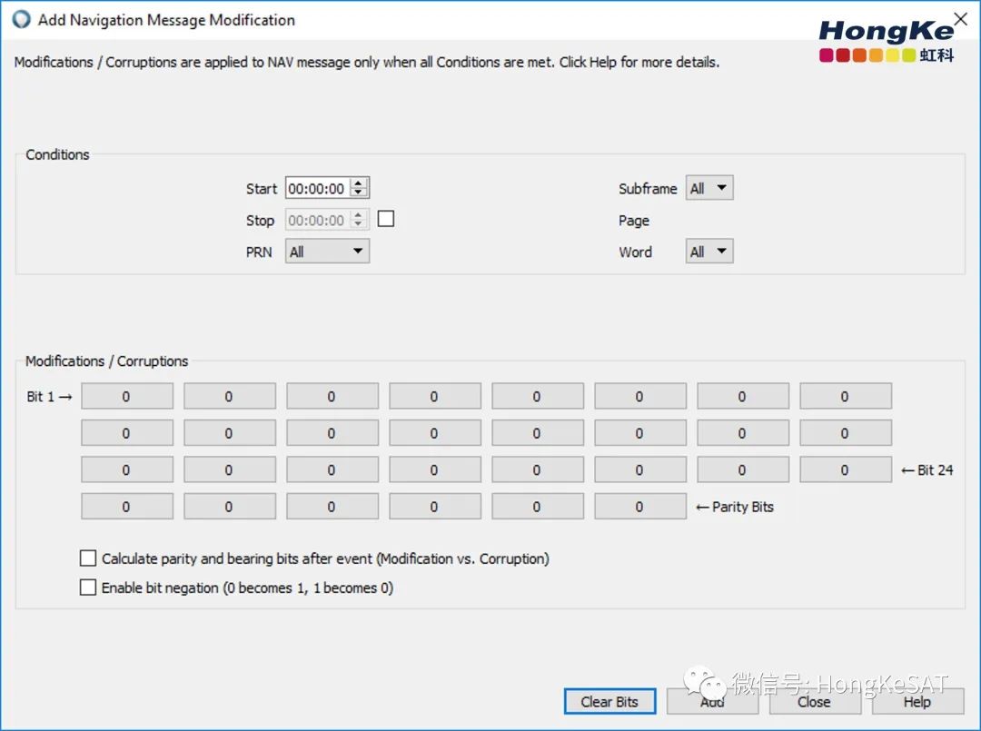Toggle bit 17, first in the third bit row
The image size is (981, 731).
(x=127, y=469)
